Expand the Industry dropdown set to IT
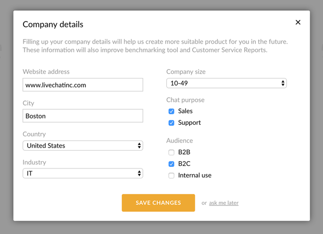 (x=83, y=173)
